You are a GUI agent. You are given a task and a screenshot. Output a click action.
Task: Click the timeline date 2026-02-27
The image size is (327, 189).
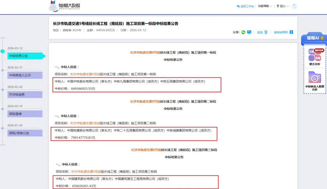tap(15, 67)
